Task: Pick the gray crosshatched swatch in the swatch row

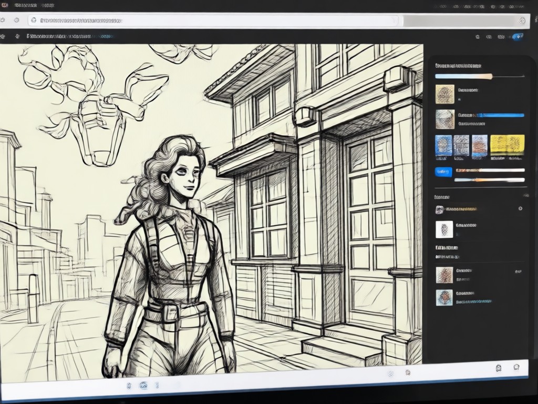Action: pyautogui.click(x=461, y=146)
